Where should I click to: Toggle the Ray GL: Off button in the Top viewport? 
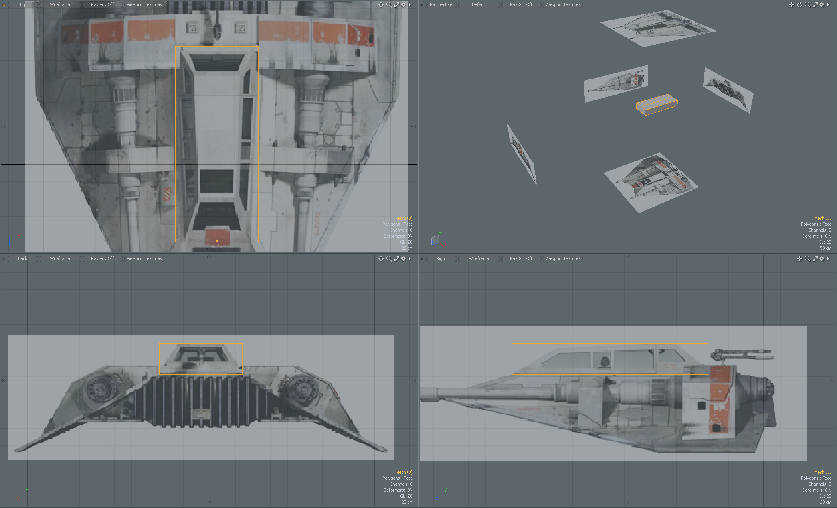(102, 5)
